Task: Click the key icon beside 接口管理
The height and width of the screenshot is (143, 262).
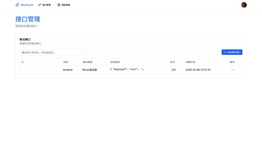Action: [40, 5]
